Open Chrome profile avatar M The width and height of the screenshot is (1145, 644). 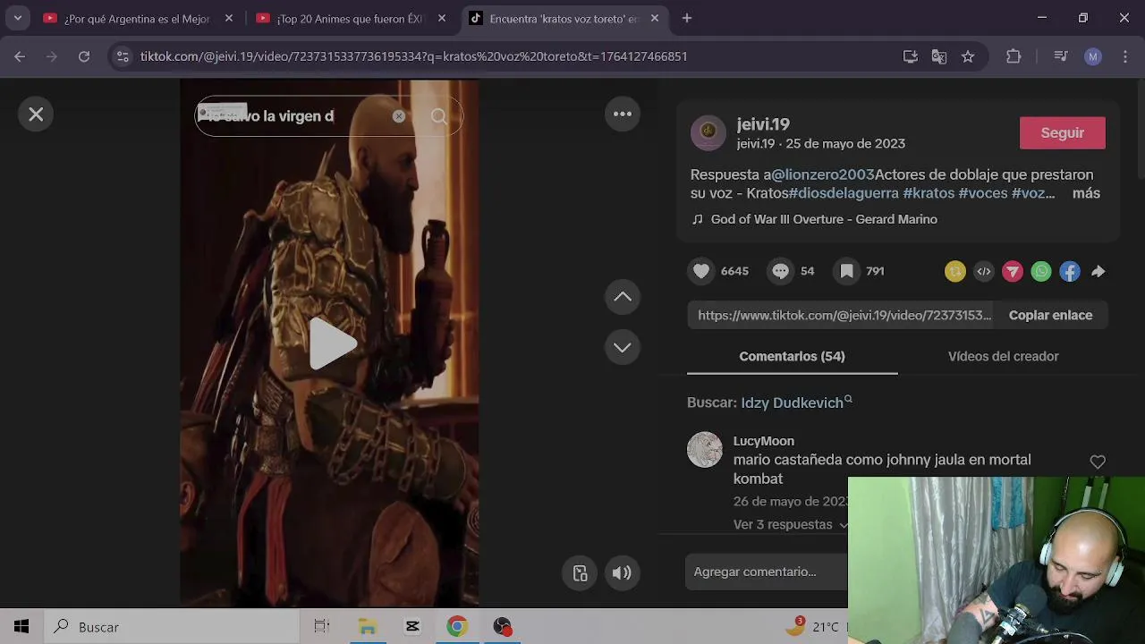[1092, 56]
